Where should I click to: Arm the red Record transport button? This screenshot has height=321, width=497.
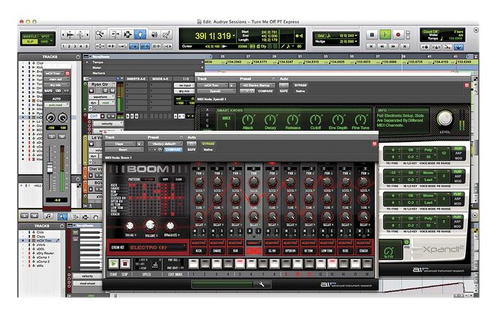(x=398, y=35)
